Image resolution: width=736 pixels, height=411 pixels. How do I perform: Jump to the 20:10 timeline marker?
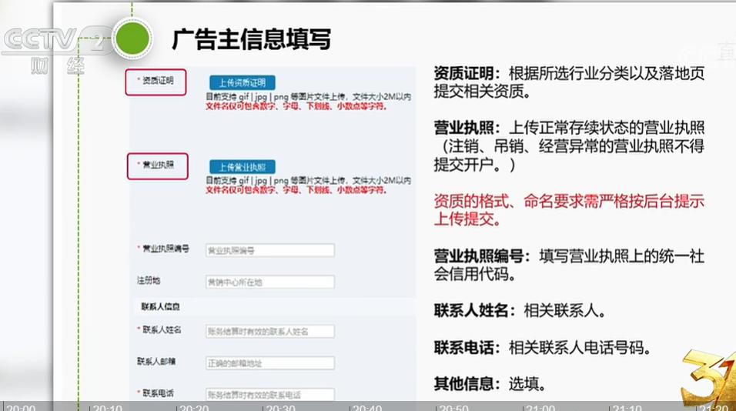(x=108, y=407)
